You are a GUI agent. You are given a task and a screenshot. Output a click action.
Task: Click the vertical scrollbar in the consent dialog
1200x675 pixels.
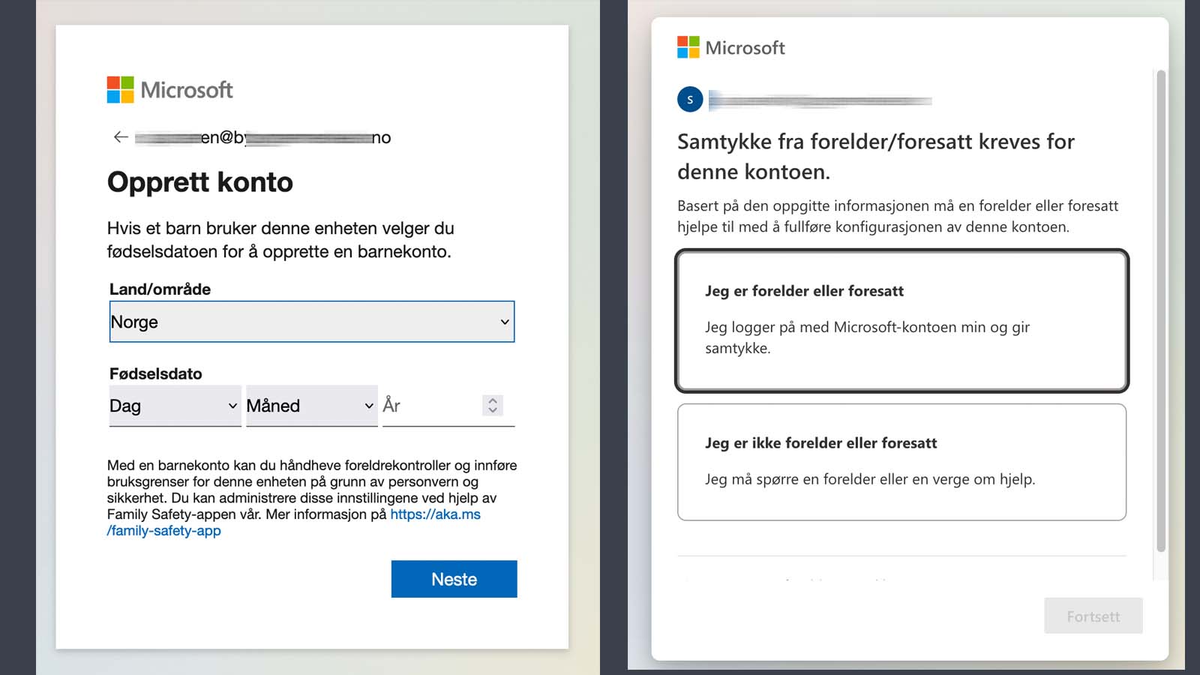point(1161,311)
